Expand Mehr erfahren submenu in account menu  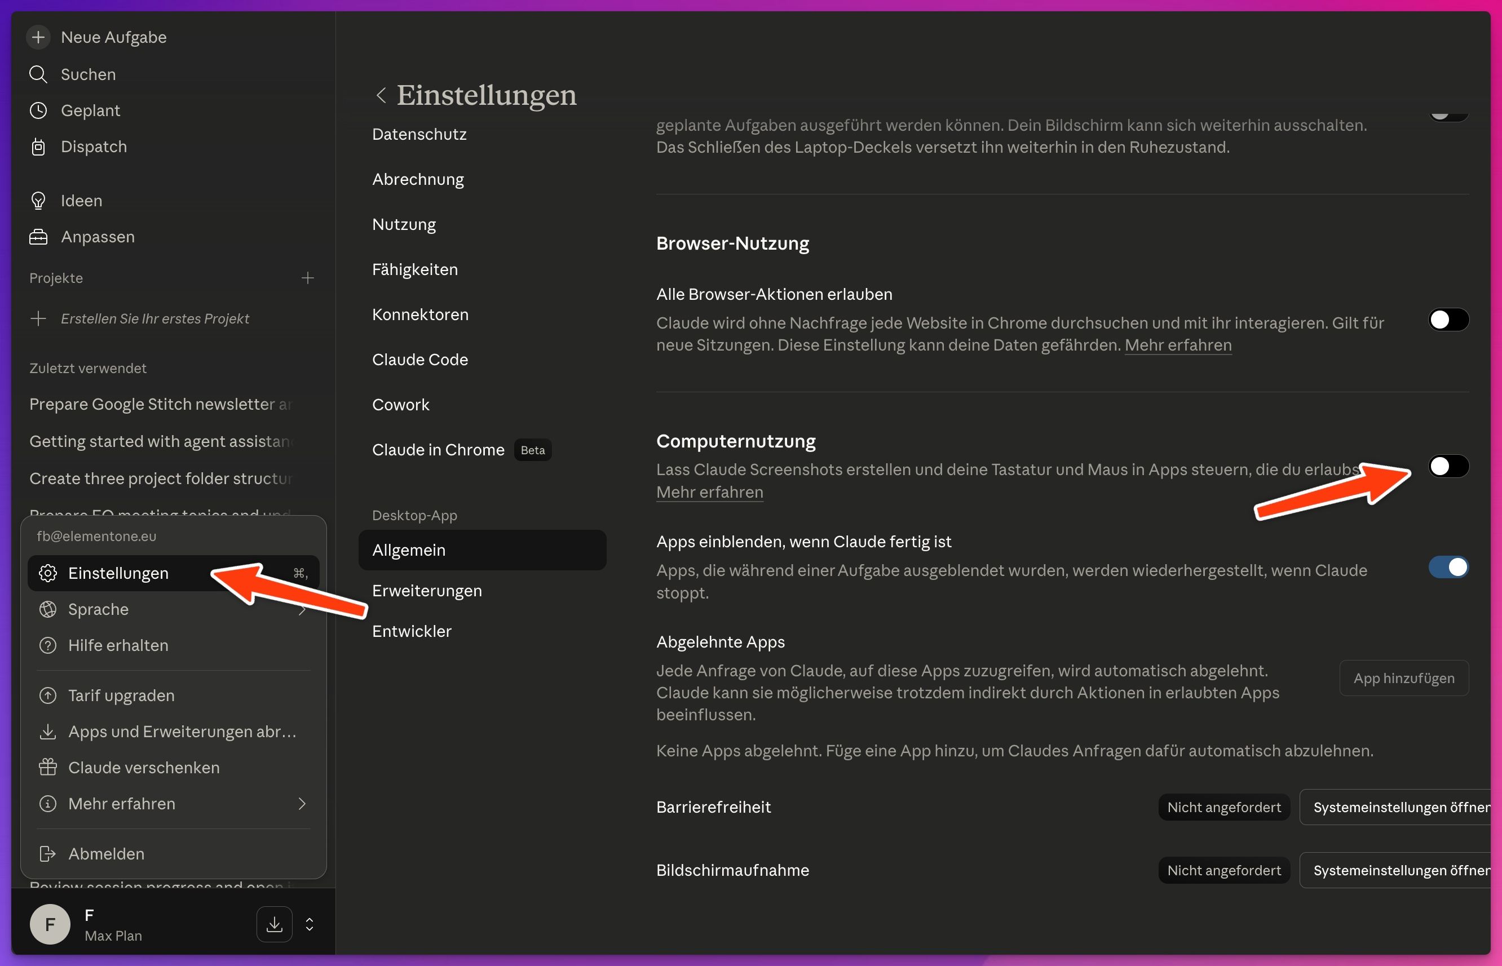[x=302, y=804]
